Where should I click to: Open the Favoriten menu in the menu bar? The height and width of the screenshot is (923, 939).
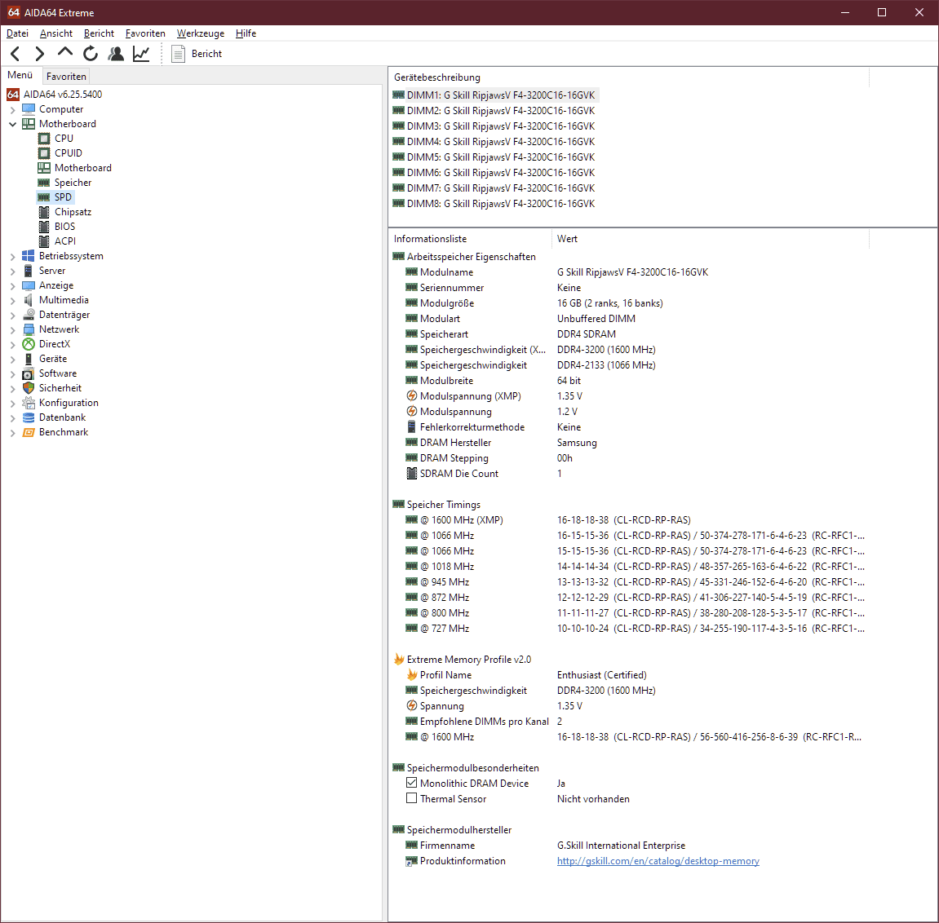[x=145, y=33]
